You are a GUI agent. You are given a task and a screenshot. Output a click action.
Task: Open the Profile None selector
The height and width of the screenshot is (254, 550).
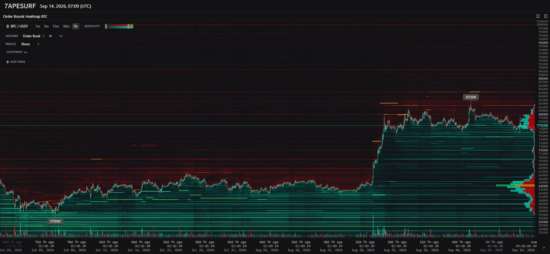[x=30, y=44]
